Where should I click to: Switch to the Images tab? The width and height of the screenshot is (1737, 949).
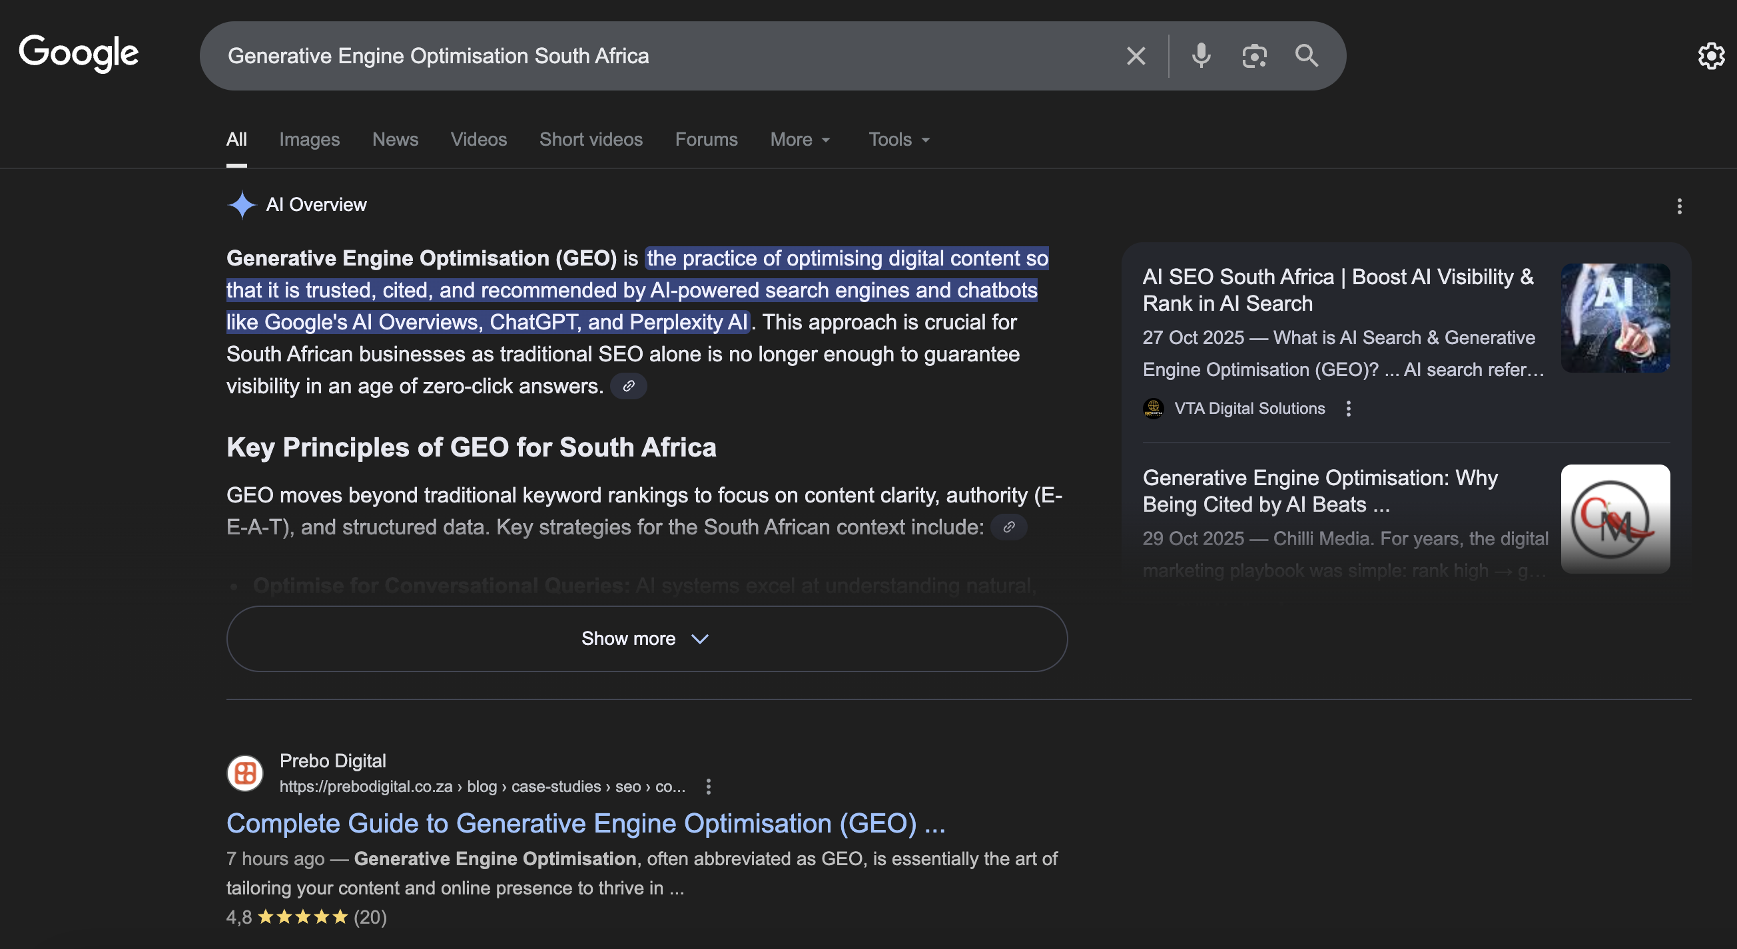pyautogui.click(x=309, y=139)
